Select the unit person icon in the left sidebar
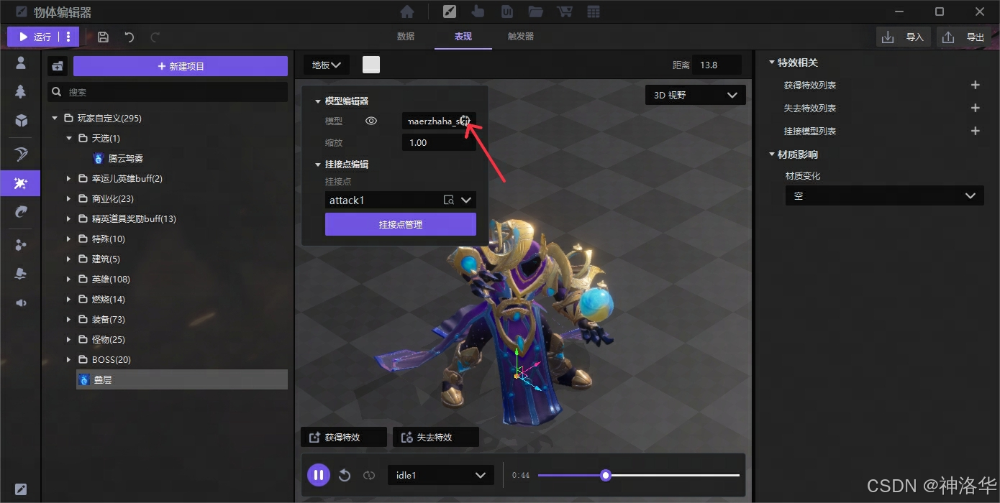 pyautogui.click(x=21, y=63)
